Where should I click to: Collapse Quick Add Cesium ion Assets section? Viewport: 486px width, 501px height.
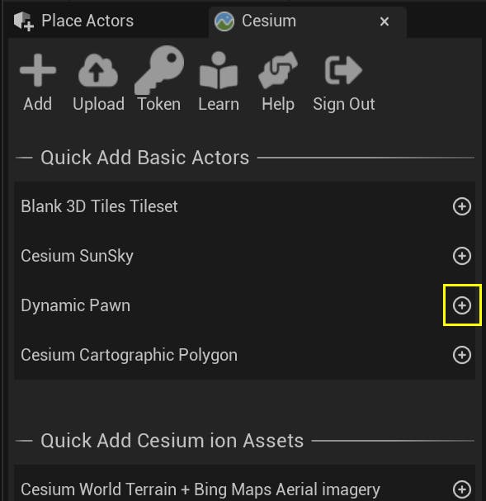tap(24, 441)
